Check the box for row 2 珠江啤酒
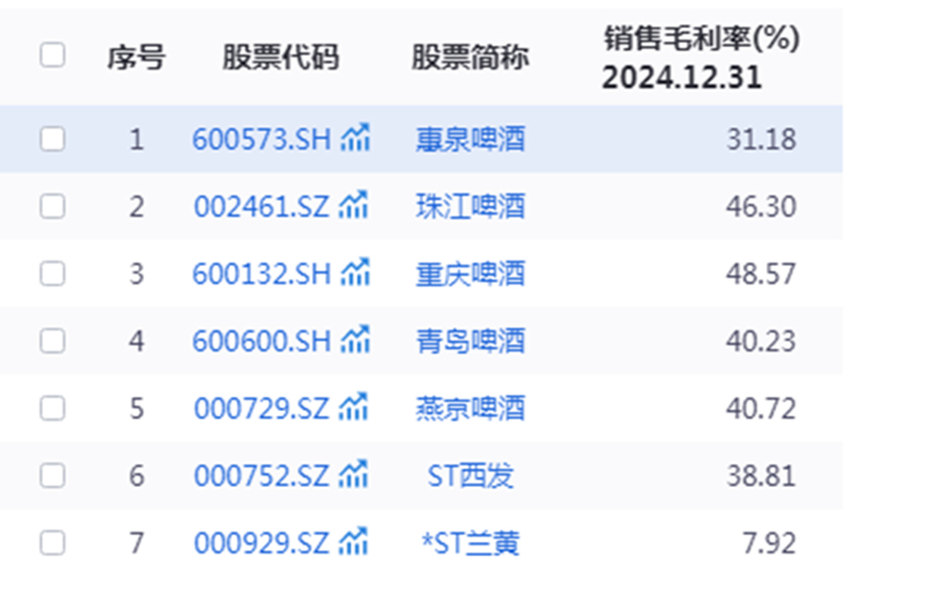 52,207
